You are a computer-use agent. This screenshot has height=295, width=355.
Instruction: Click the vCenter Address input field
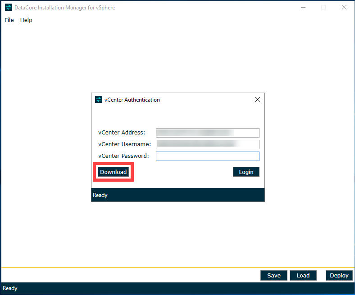pyautogui.click(x=207, y=133)
